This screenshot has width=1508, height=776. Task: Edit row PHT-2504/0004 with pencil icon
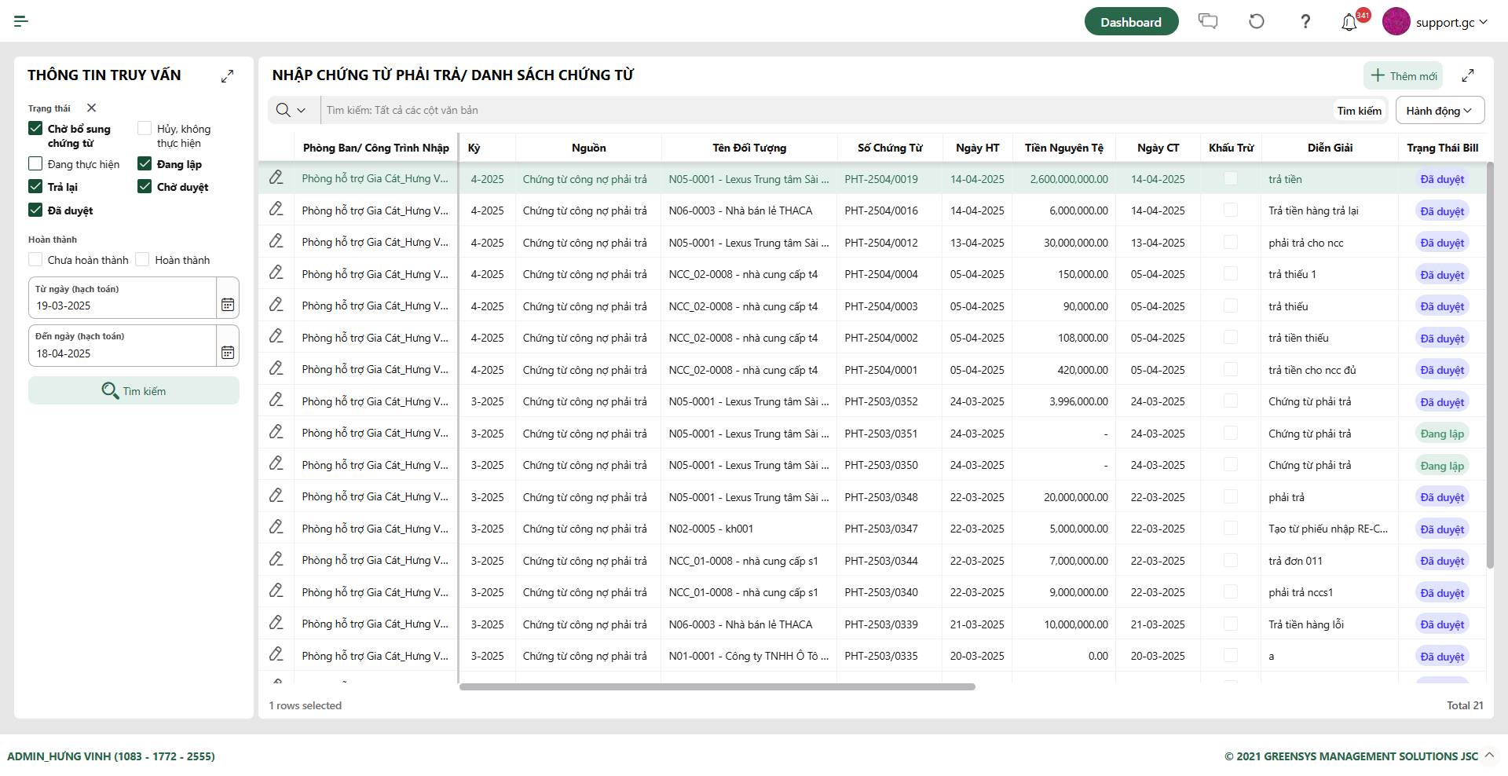pos(276,273)
